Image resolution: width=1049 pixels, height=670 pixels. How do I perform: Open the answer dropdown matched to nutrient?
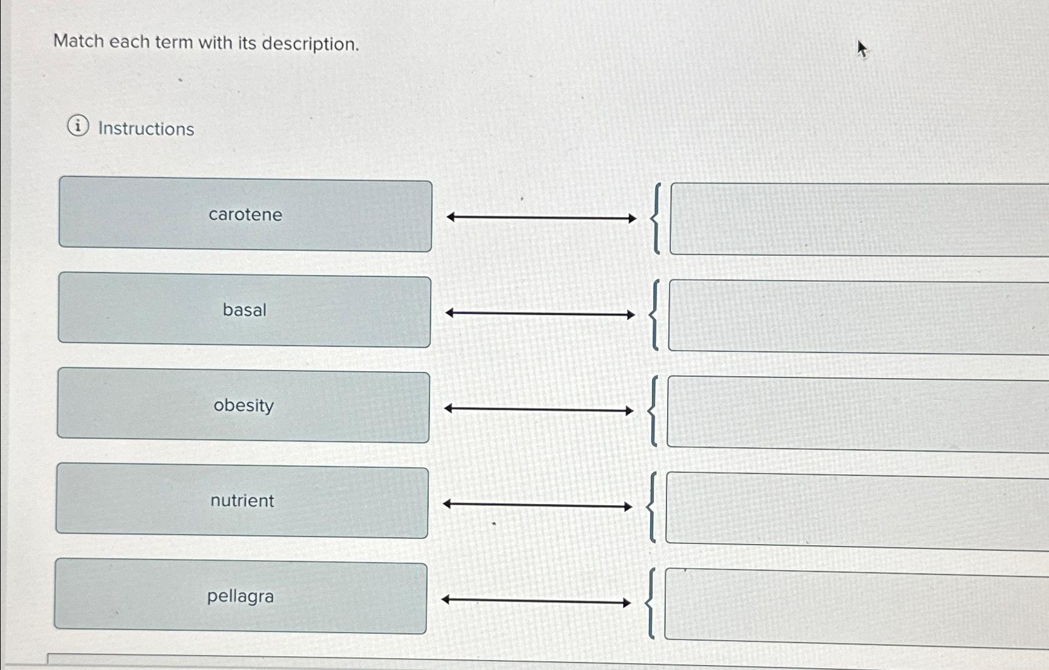[x=855, y=507]
